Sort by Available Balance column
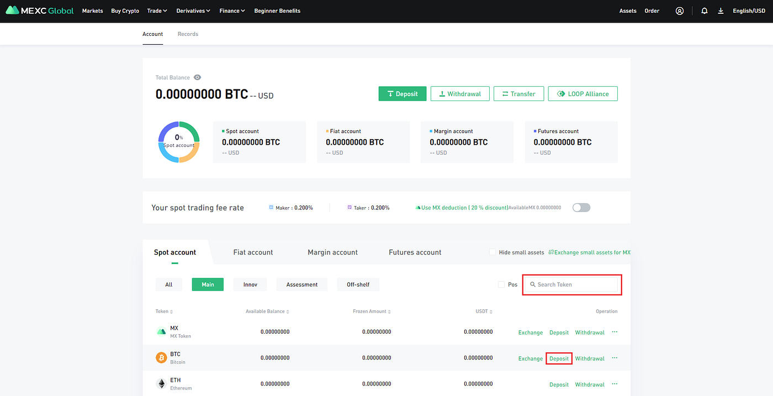 [x=267, y=311]
